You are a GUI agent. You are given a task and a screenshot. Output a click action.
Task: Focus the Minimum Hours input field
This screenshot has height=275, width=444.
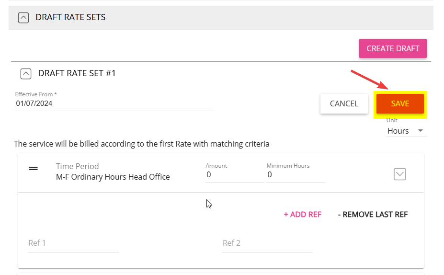pos(296,175)
